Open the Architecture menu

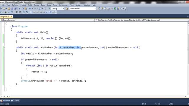[64, 5]
